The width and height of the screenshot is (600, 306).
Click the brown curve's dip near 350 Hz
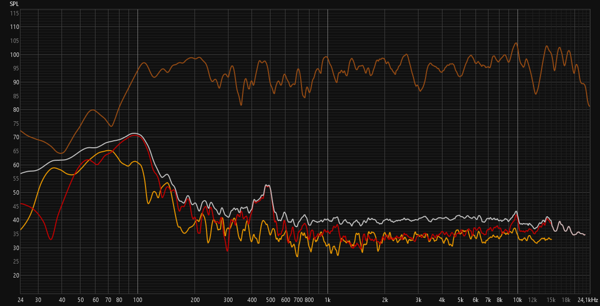[240, 105]
